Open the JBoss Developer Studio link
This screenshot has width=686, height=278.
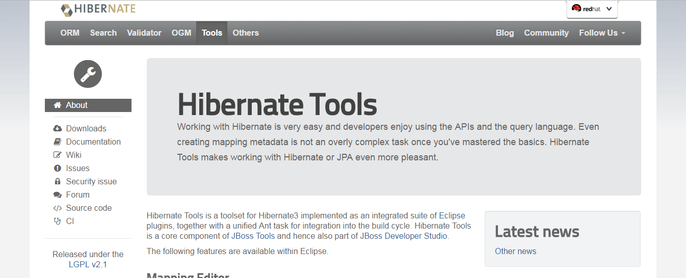[404, 236]
